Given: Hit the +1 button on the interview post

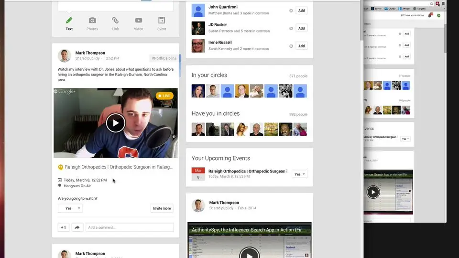Looking at the screenshot, I should (63, 227).
